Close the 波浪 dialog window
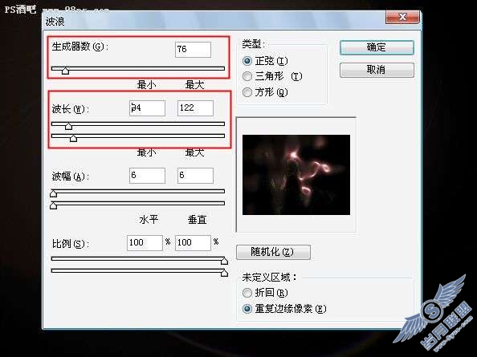The image size is (477, 357). coord(402,17)
